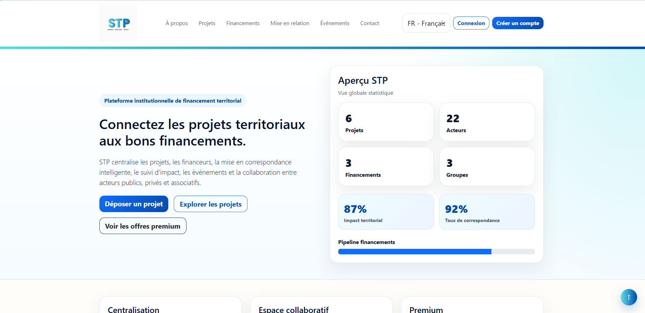This screenshot has height=313, width=645.
Task: Open the Événements navigation link
Action: coord(334,23)
